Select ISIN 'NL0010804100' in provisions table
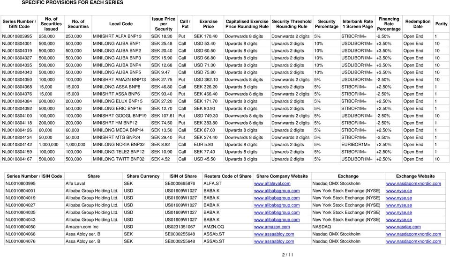Image resolution: width=450 pixels, height=257 pixels. point(17,116)
